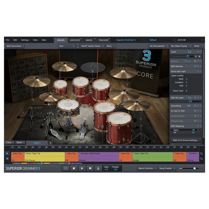Switch to the Tracker tab
This screenshot has width=209, height=209.
click(x=103, y=40)
